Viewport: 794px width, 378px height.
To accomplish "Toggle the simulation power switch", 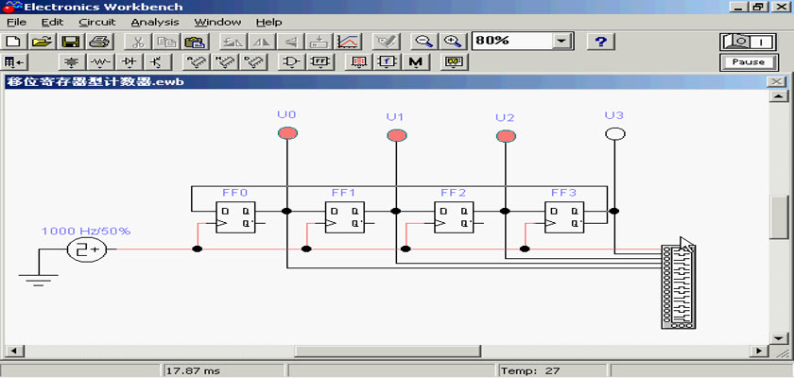I will point(748,42).
